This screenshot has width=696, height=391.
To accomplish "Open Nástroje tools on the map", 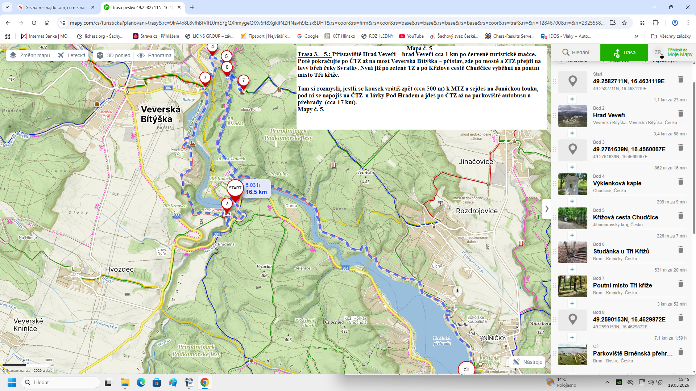I will [x=527, y=362].
